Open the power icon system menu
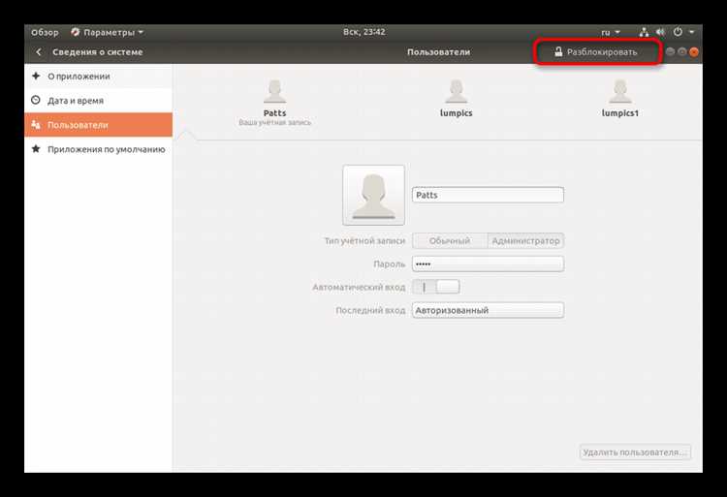The height and width of the screenshot is (497, 727). pyautogui.click(x=678, y=32)
